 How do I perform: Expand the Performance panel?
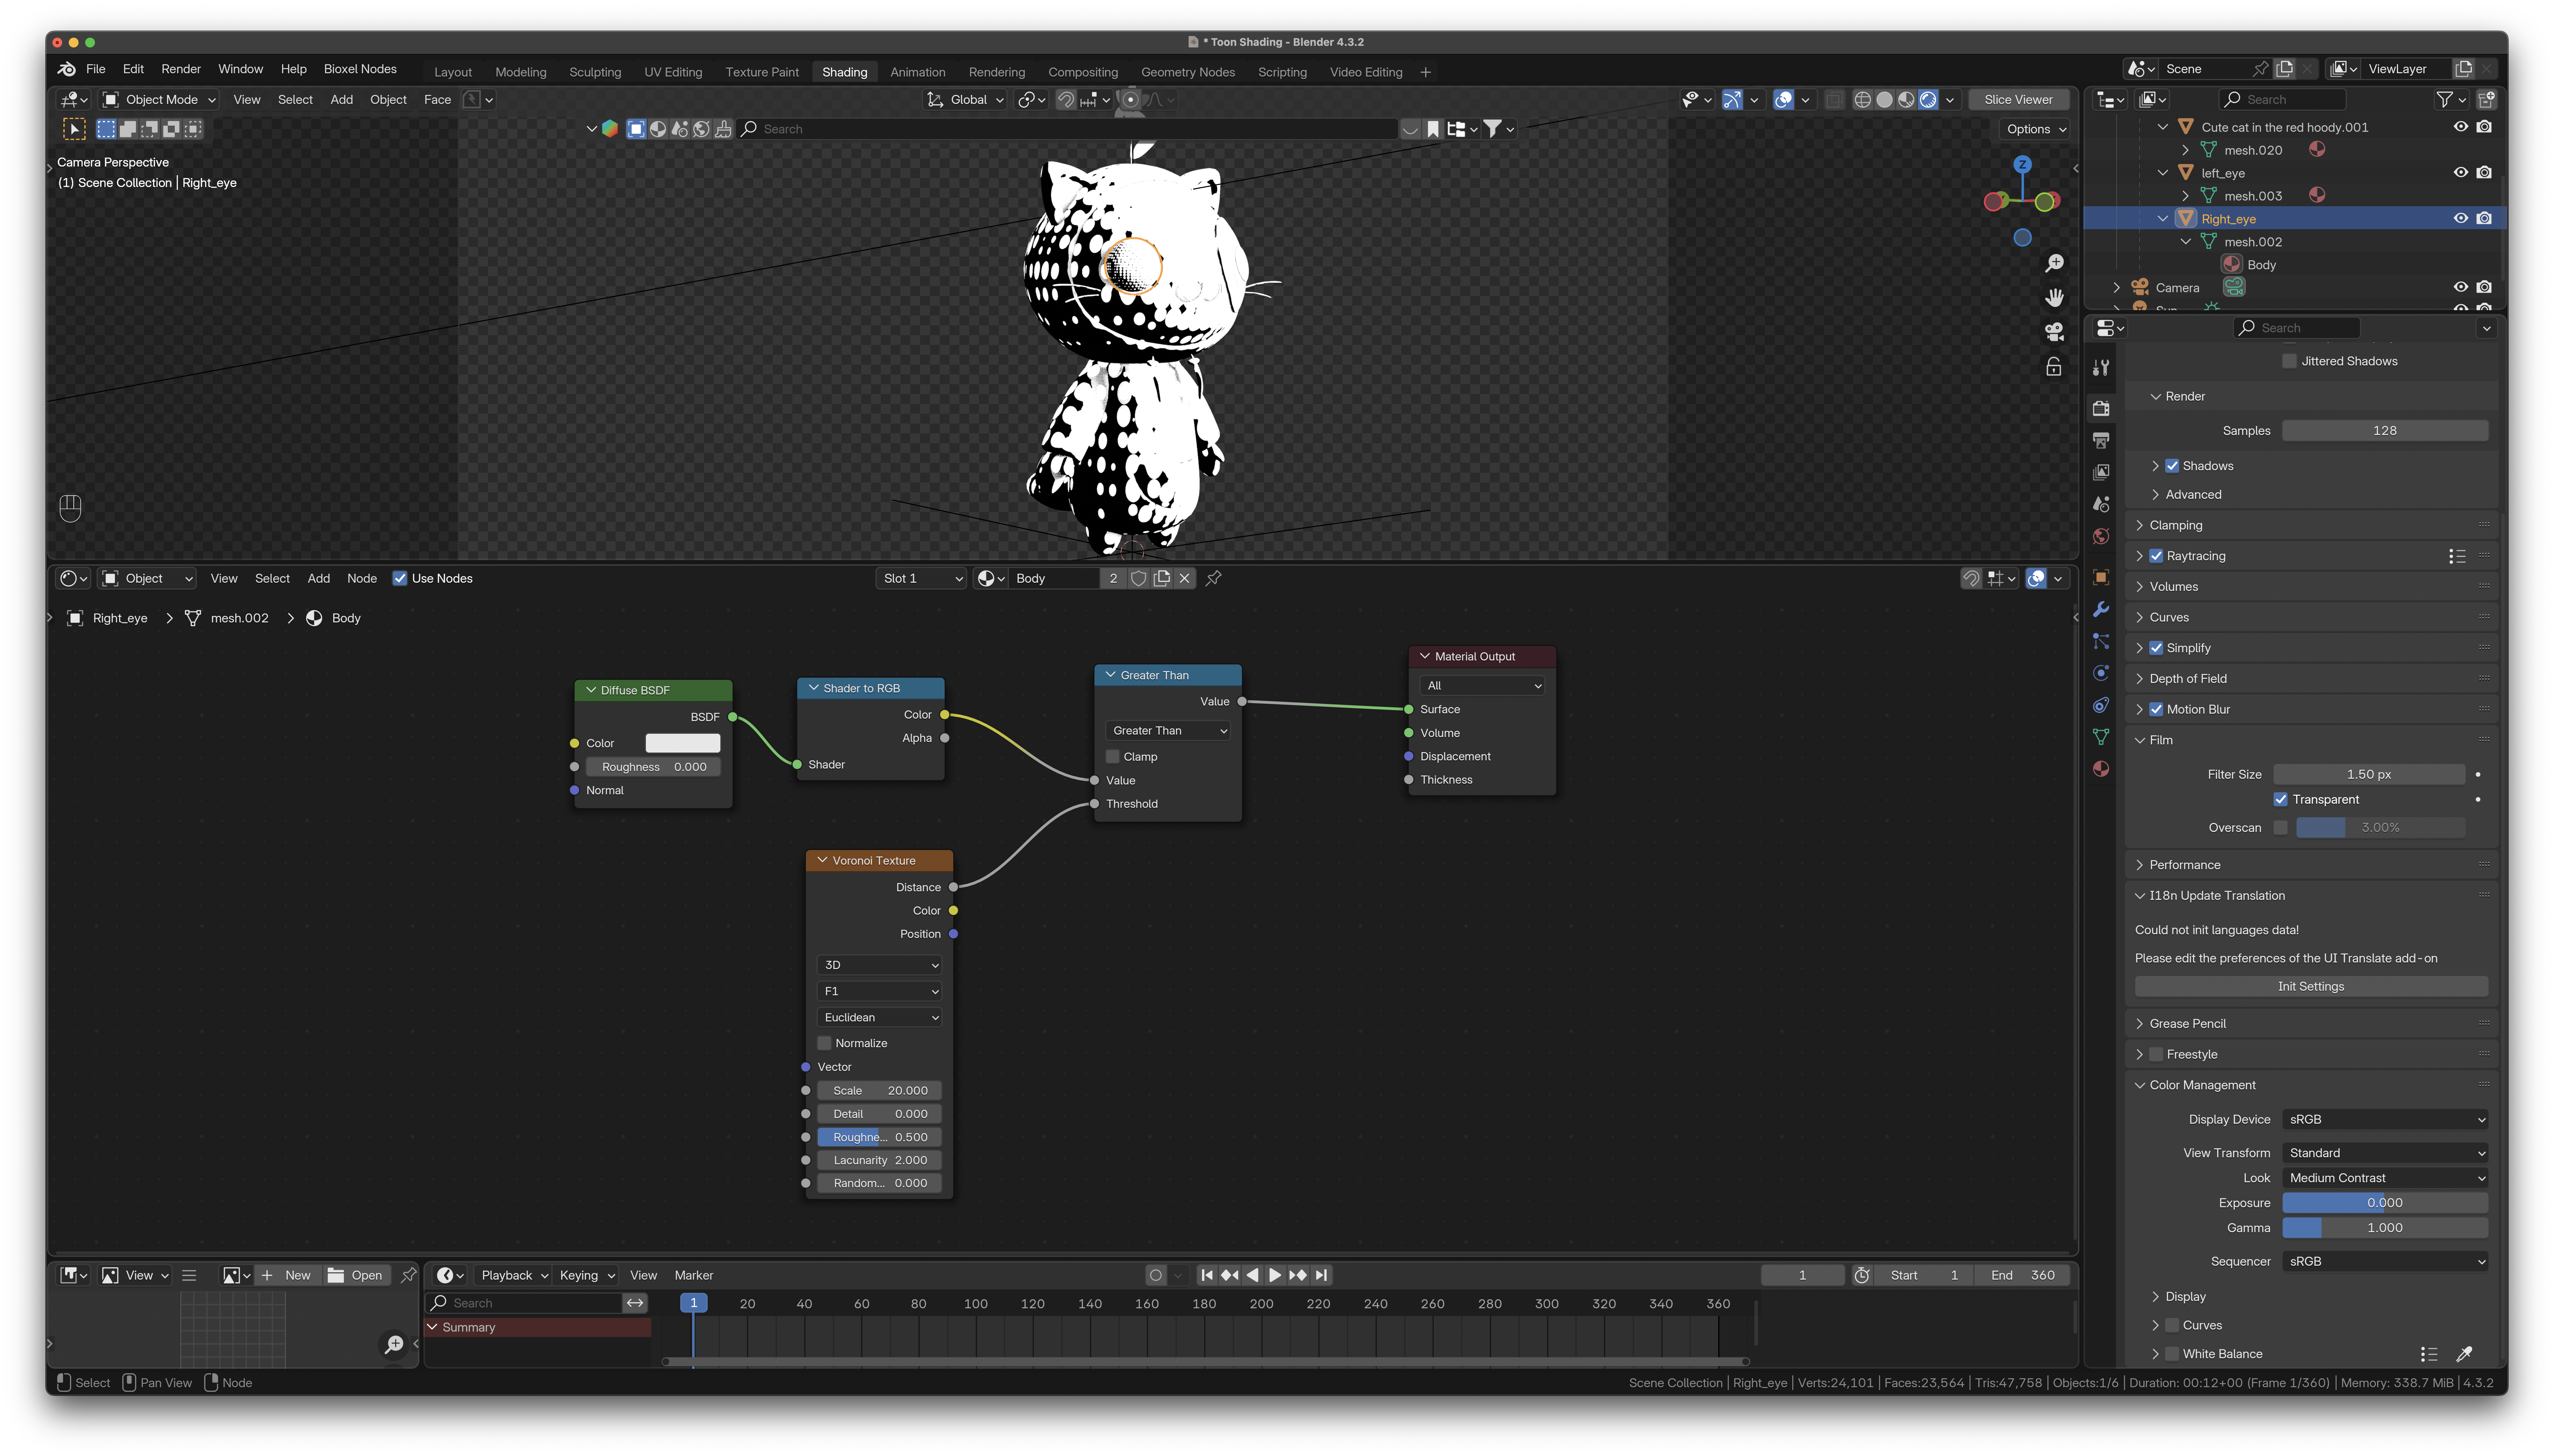pos(2184,865)
